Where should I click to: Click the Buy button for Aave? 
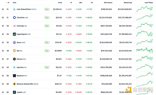[x=47, y=42]
